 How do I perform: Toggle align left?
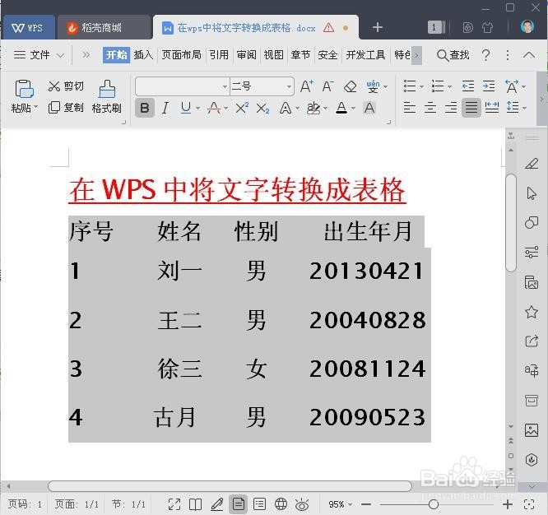click(x=409, y=108)
